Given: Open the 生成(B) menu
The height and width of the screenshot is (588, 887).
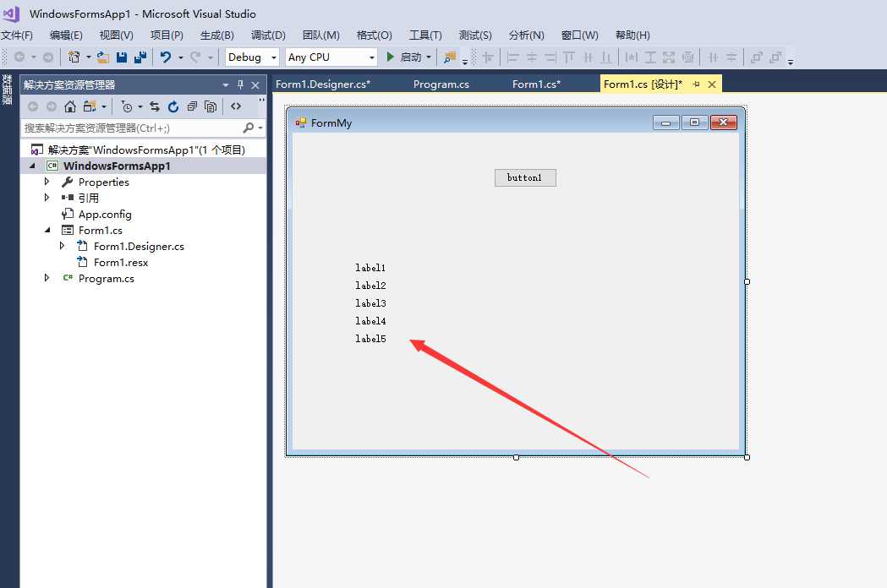Looking at the screenshot, I should click(217, 35).
